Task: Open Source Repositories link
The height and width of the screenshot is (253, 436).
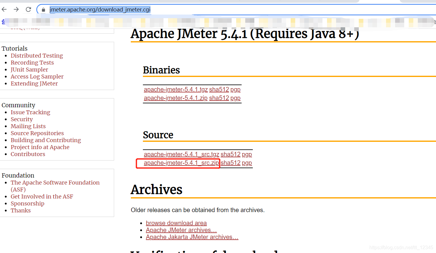Action: 37,133
